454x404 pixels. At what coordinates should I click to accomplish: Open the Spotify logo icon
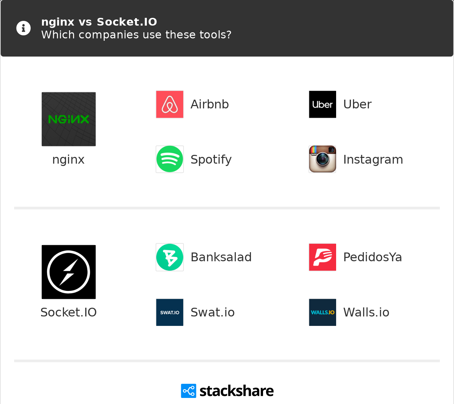pyautogui.click(x=170, y=159)
